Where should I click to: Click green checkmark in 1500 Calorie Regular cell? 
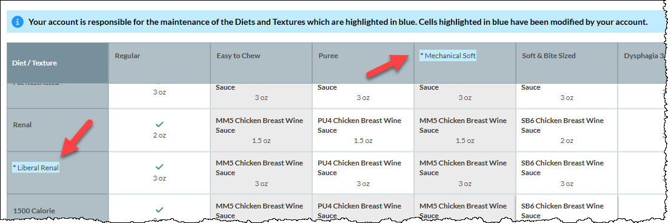(x=160, y=210)
